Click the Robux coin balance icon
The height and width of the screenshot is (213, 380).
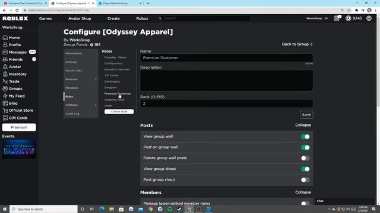348,18
